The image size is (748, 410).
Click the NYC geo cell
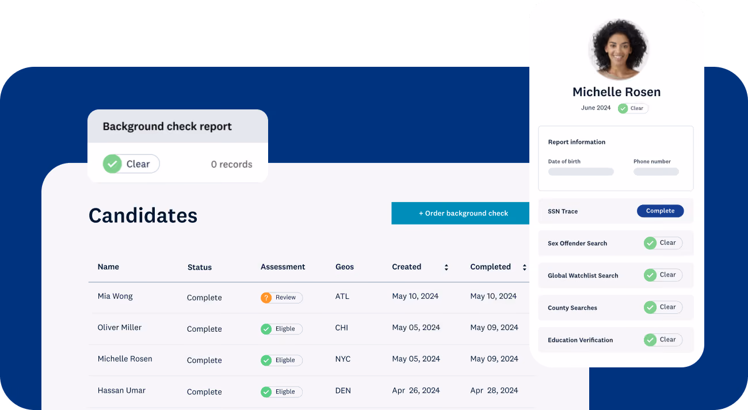(x=343, y=359)
